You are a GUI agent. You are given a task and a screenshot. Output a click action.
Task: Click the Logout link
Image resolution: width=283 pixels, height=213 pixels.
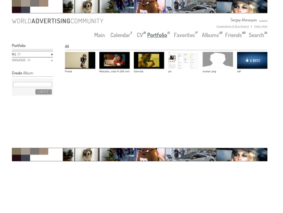[263, 21]
